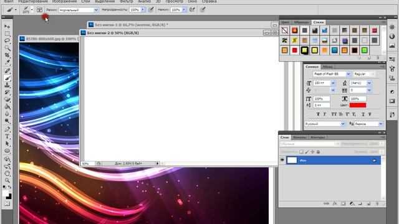Select the Paint Bucket tool
Viewport: 399px width, 224px height.
[7, 106]
